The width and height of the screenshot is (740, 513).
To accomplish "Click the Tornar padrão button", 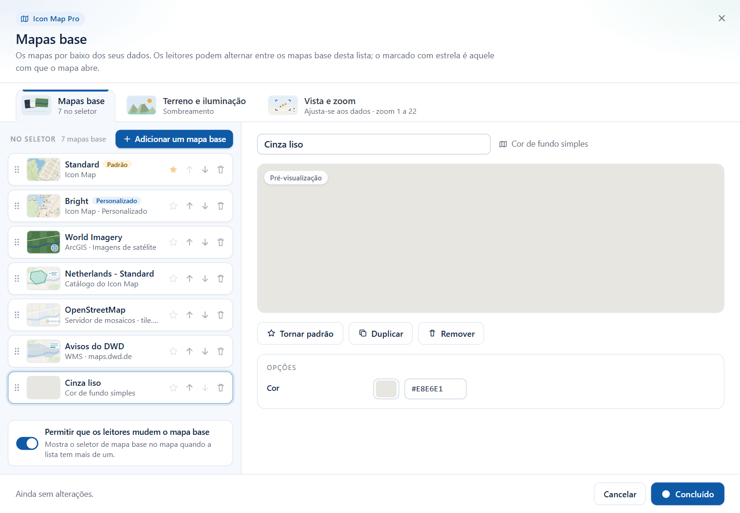I will point(300,334).
